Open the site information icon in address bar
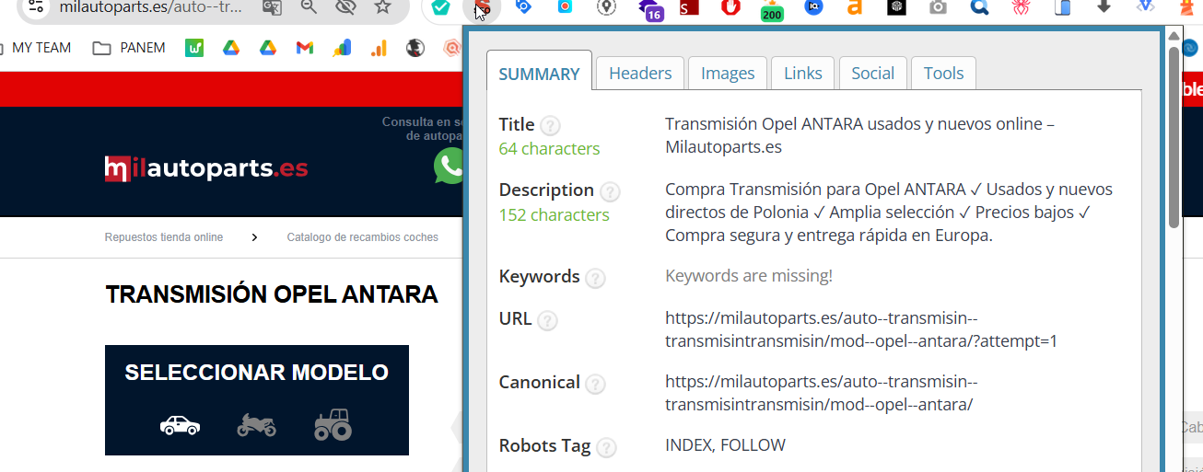The width and height of the screenshot is (1203, 472). 34,7
